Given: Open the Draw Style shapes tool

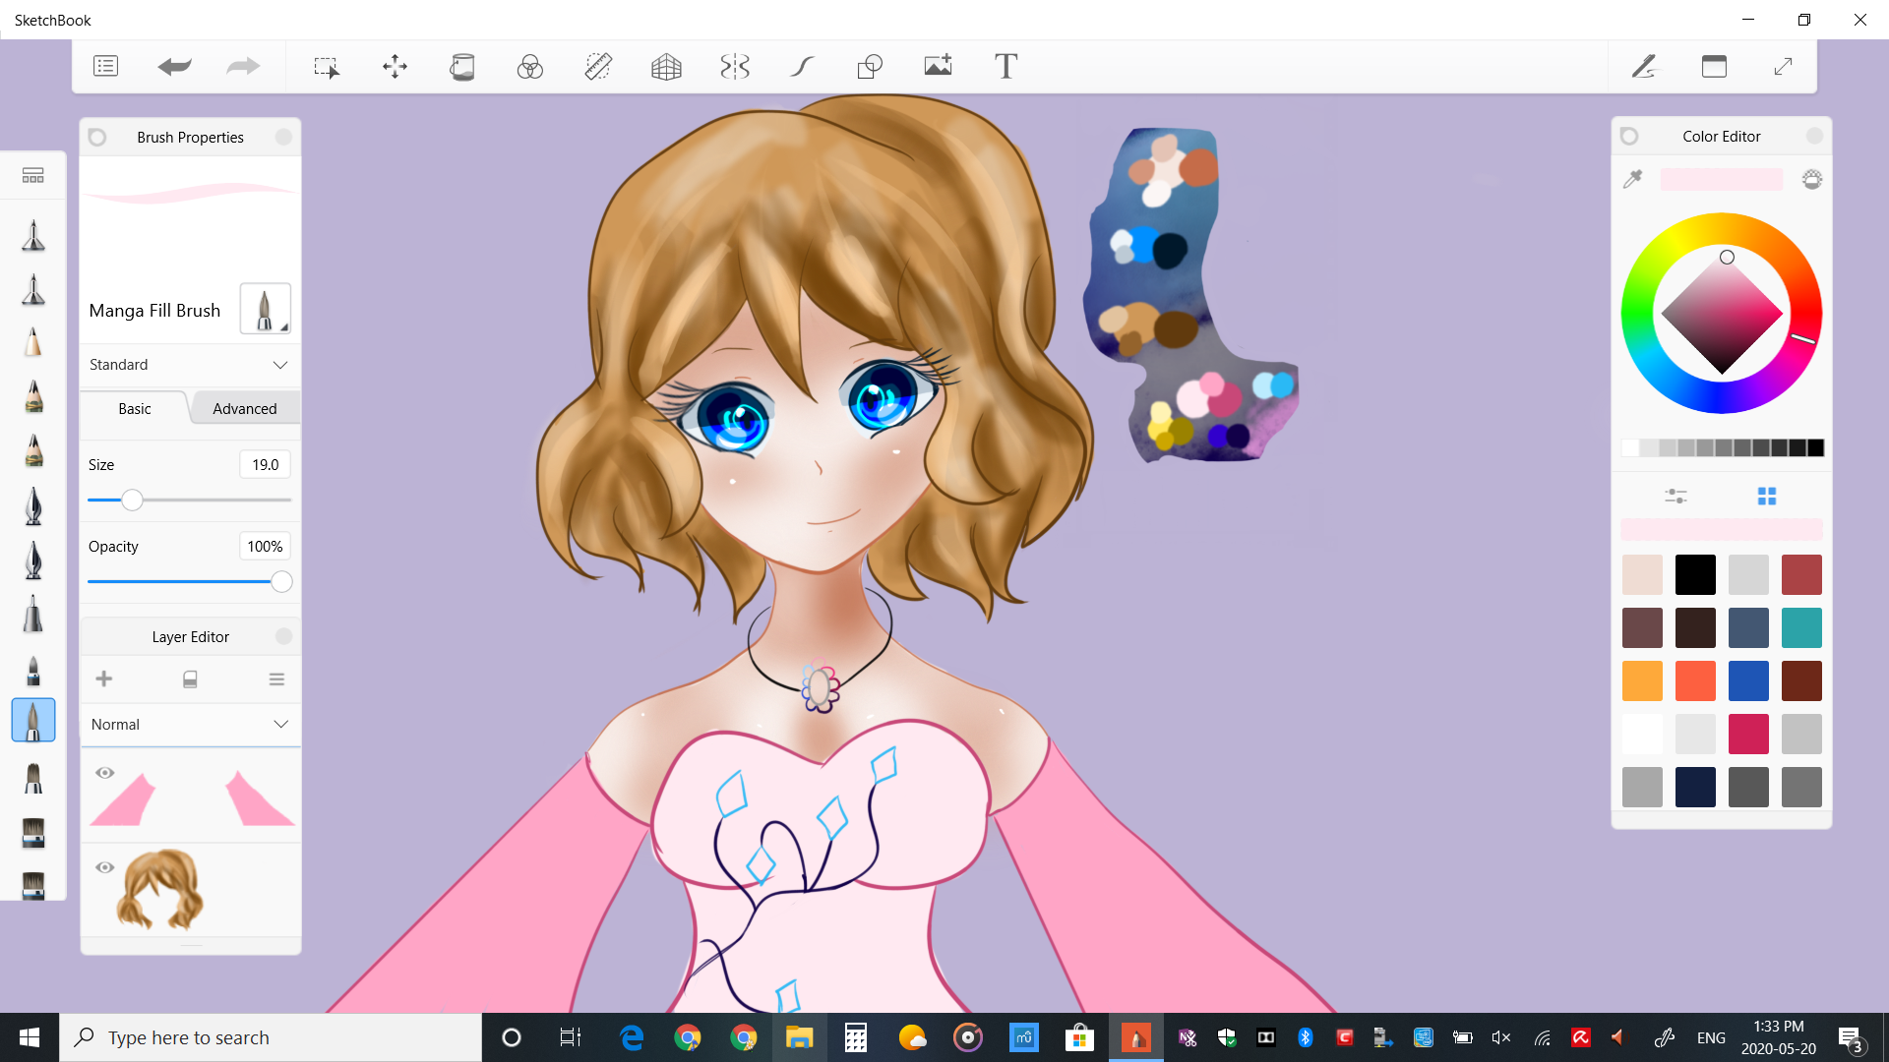Looking at the screenshot, I should [870, 66].
